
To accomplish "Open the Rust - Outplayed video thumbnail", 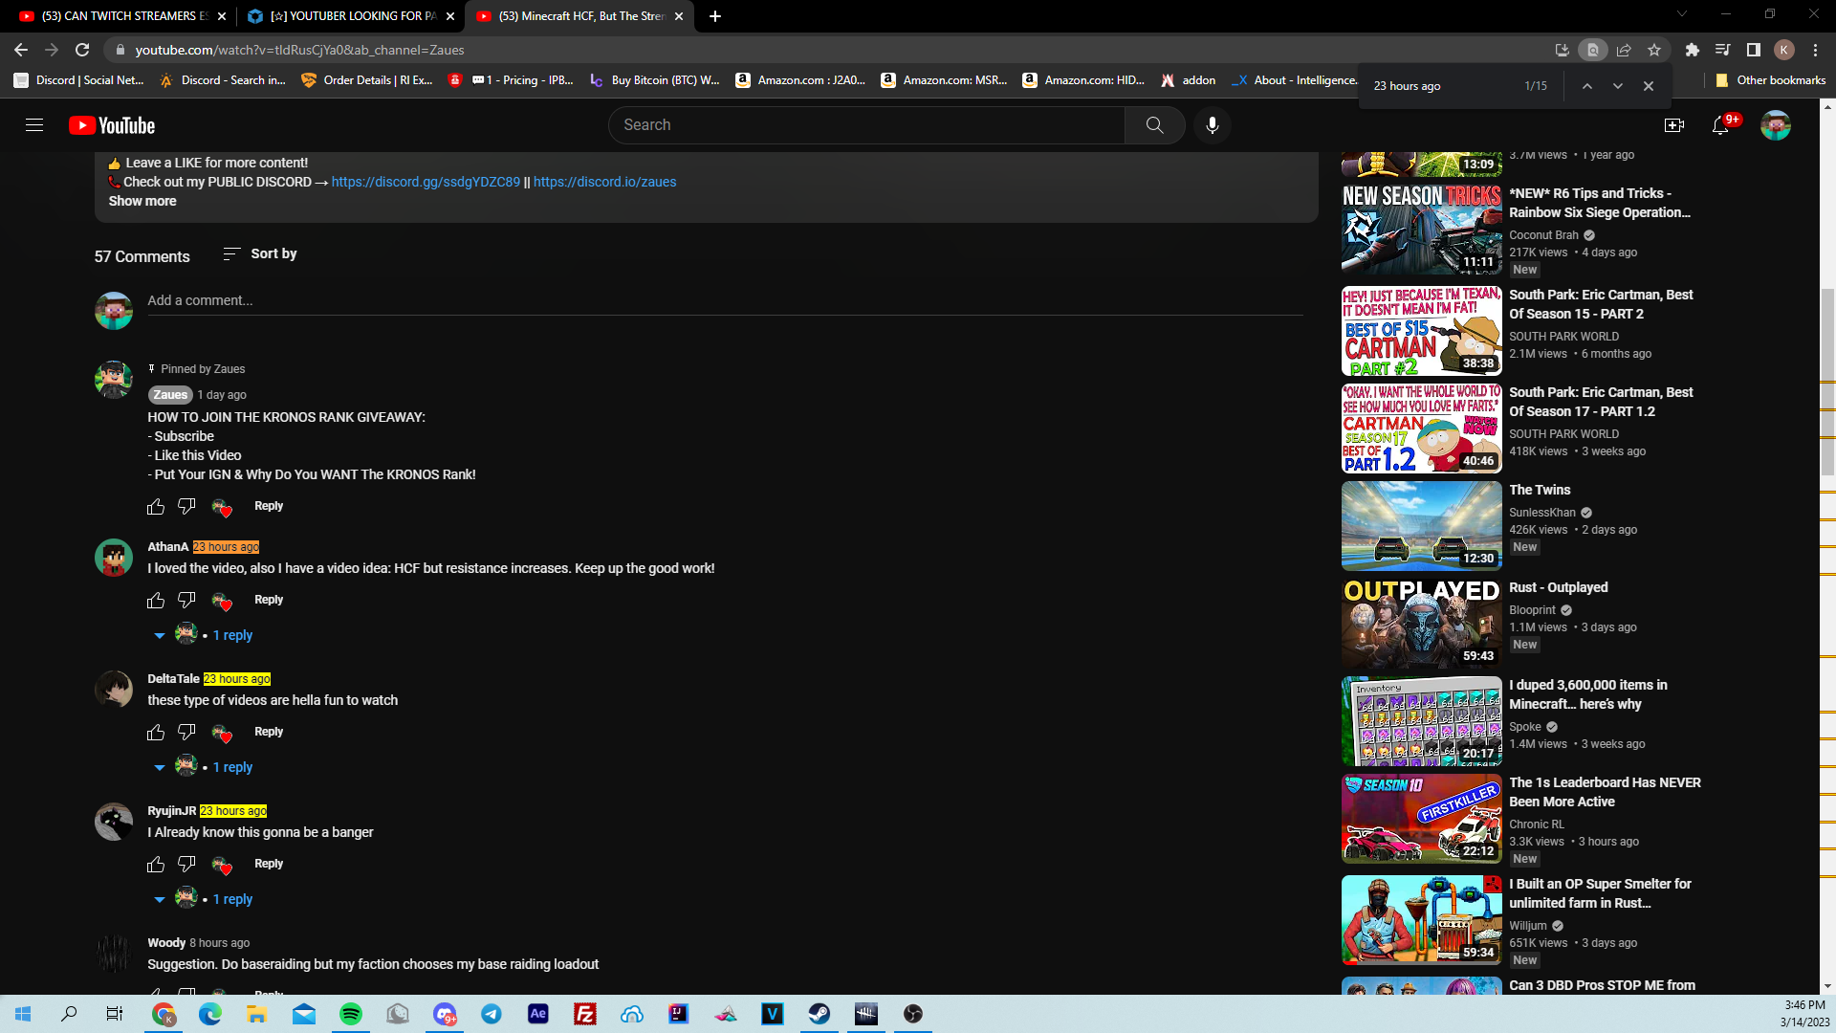I will [1421, 623].
